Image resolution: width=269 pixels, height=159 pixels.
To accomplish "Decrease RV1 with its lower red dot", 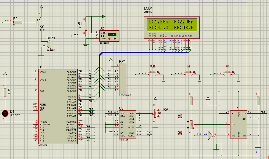I will tap(158, 117).
